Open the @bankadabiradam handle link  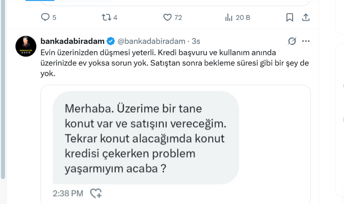coord(151,41)
